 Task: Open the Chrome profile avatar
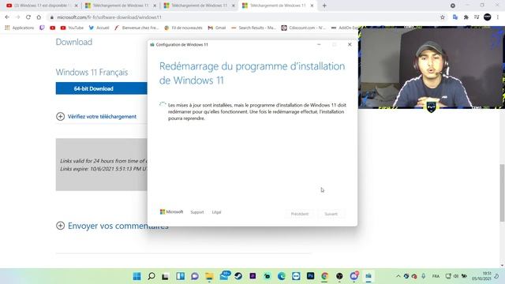click(x=488, y=17)
